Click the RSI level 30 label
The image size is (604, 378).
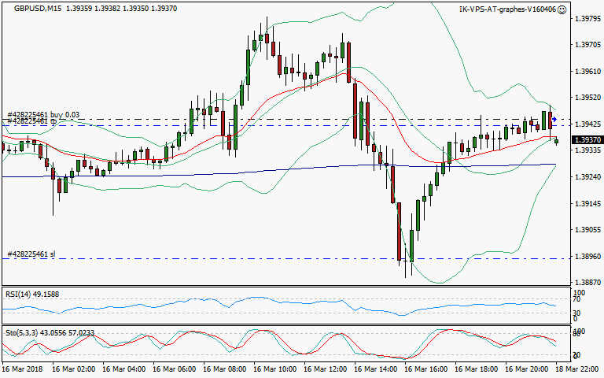[x=576, y=313]
